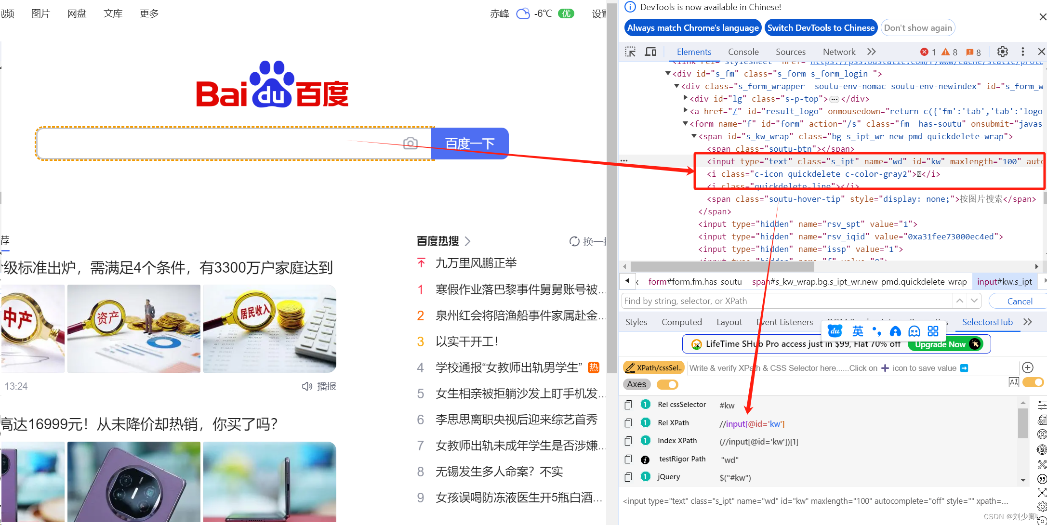Expand the a id="result_logo" node
This screenshot has height=525, width=1047.
[x=685, y=111]
